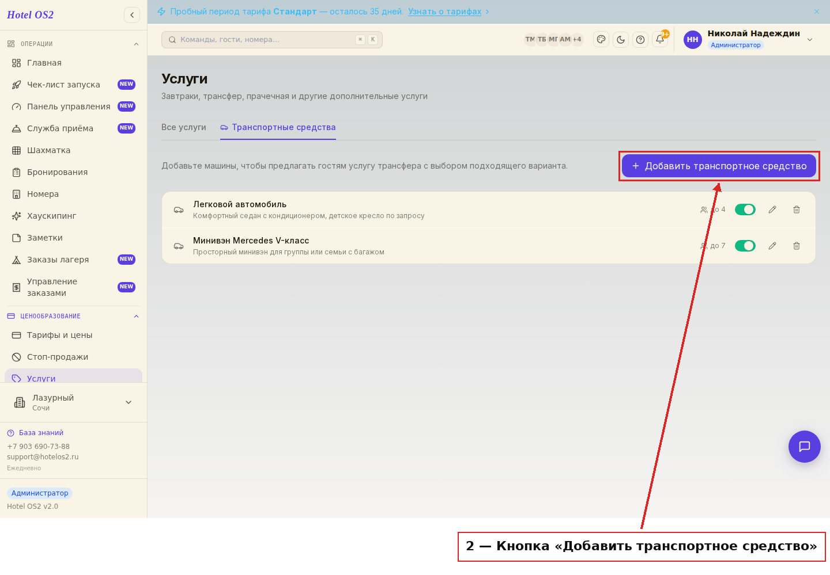The width and height of the screenshot is (830, 575).
Task: Open the color theme palette icon
Action: [x=601, y=40]
